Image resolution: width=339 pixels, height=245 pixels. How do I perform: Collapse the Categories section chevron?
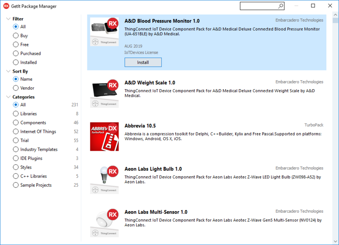8,97
